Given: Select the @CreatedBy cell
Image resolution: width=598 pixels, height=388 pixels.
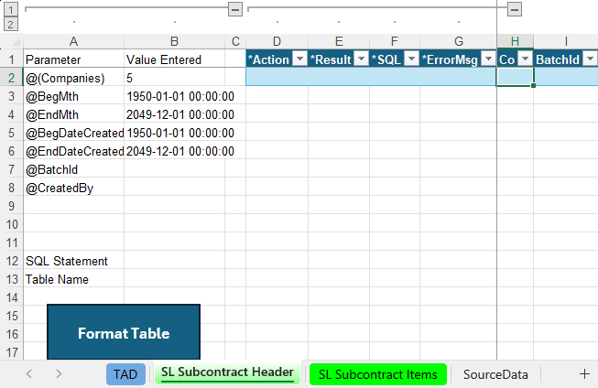Looking at the screenshot, I should point(73,188).
